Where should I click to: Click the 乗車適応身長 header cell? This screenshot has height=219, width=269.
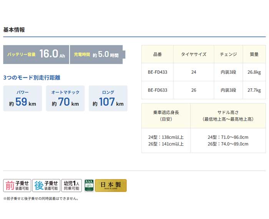click(x=166, y=116)
